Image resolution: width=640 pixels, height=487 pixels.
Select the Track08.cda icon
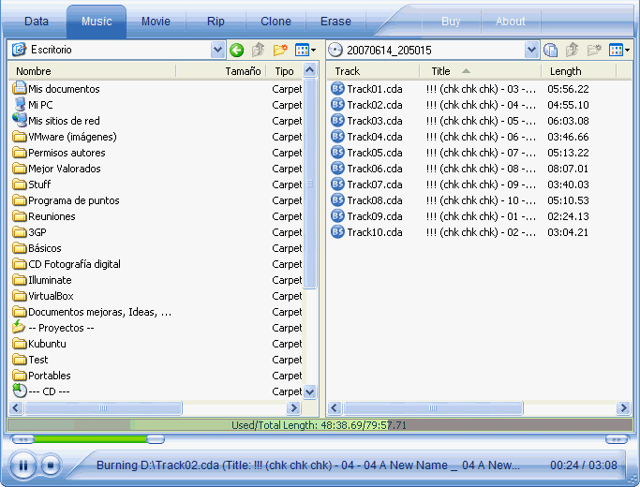coord(337,199)
